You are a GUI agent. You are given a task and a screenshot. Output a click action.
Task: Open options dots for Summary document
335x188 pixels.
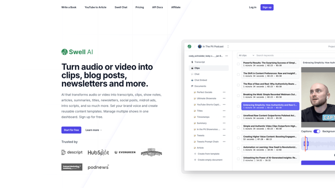tap(224, 123)
